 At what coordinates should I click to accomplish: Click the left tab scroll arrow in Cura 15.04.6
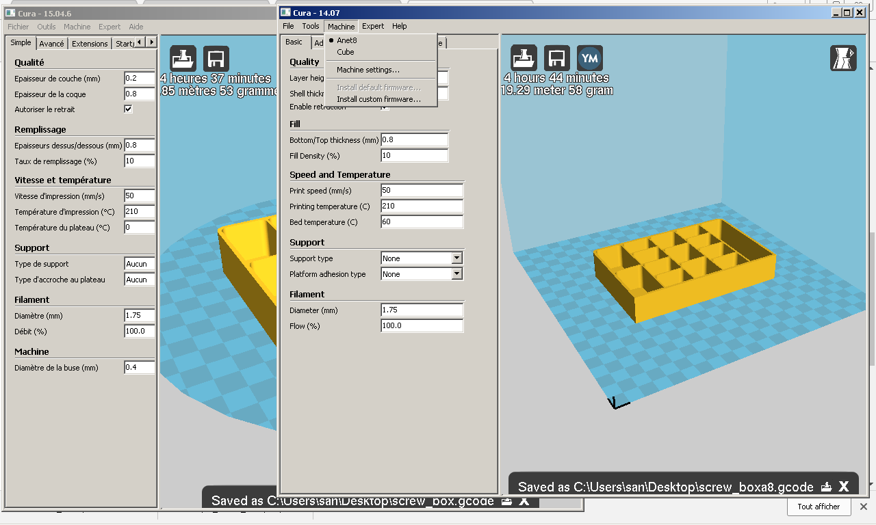140,42
